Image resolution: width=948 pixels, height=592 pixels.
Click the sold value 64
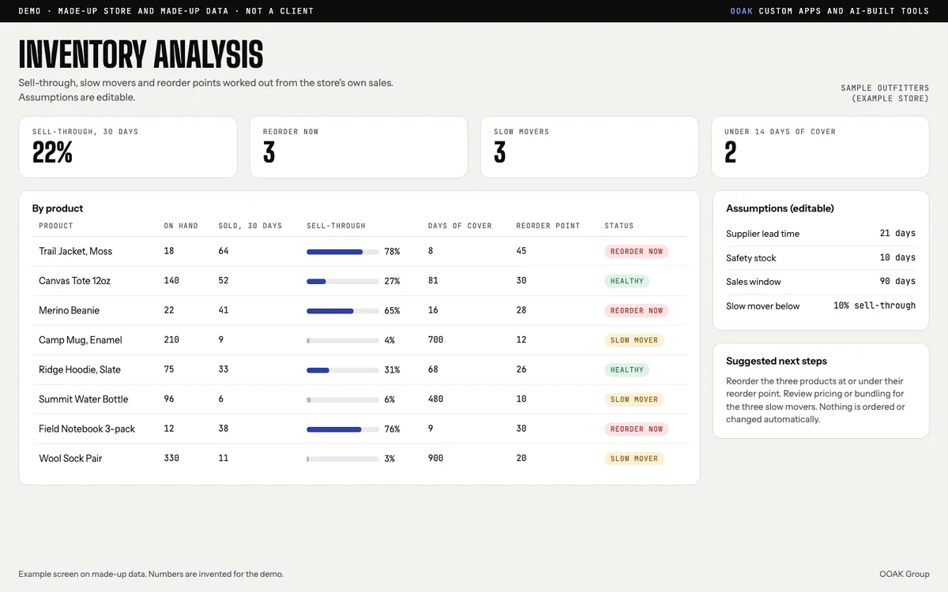point(224,252)
